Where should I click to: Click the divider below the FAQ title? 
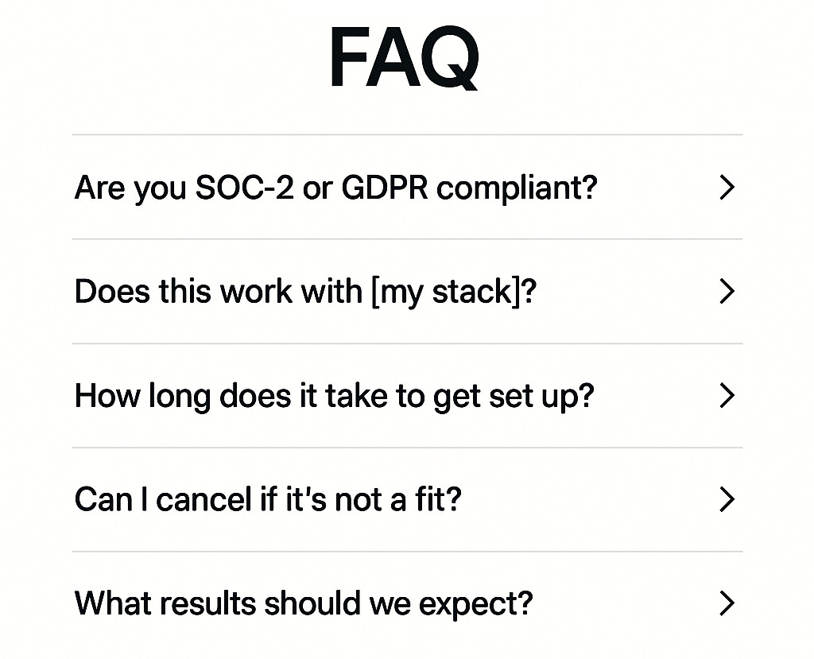[406, 134]
